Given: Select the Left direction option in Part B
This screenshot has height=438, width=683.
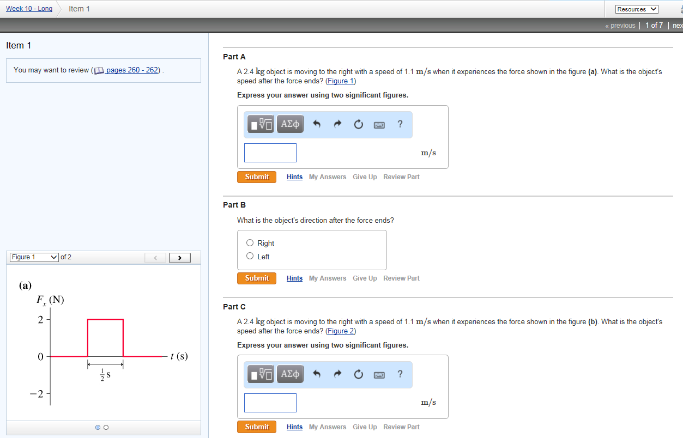Looking at the screenshot, I should click(250, 256).
